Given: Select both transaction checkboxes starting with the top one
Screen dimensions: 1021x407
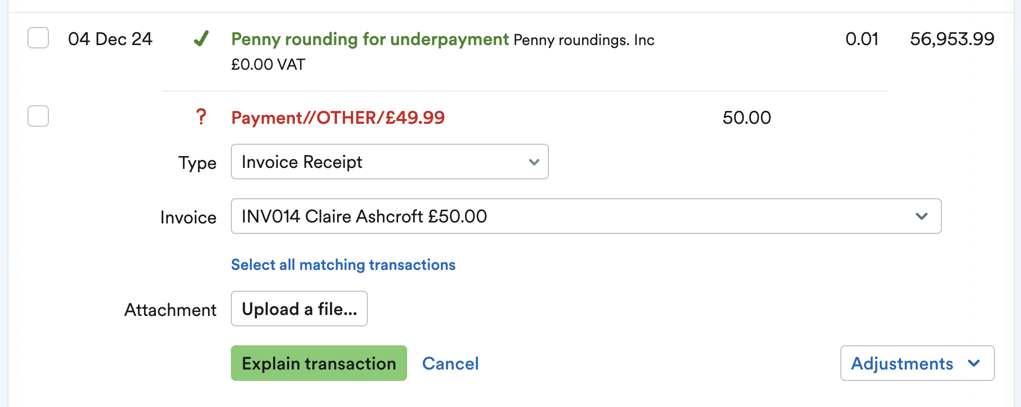Looking at the screenshot, I should coord(38,38).
